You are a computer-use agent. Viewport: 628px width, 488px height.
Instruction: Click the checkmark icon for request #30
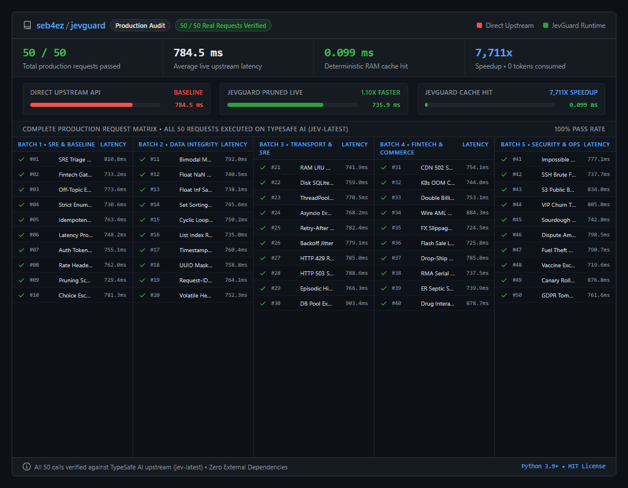[263, 303]
